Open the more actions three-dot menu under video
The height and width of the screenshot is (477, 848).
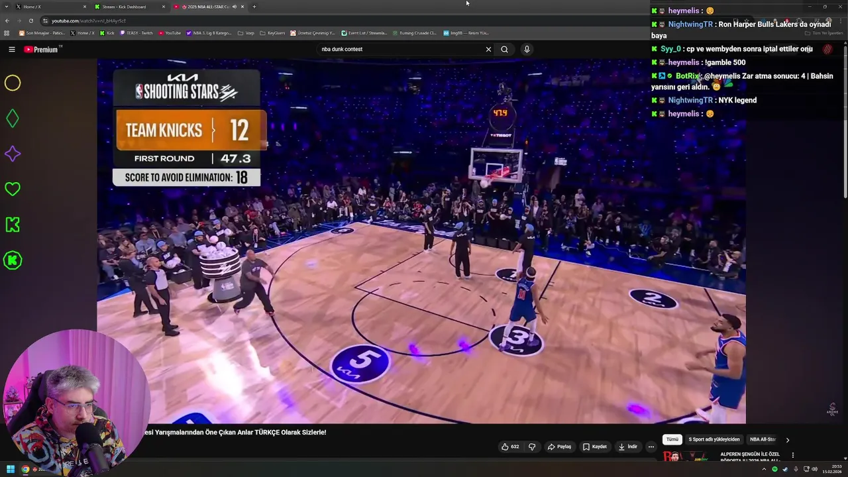pyautogui.click(x=651, y=447)
